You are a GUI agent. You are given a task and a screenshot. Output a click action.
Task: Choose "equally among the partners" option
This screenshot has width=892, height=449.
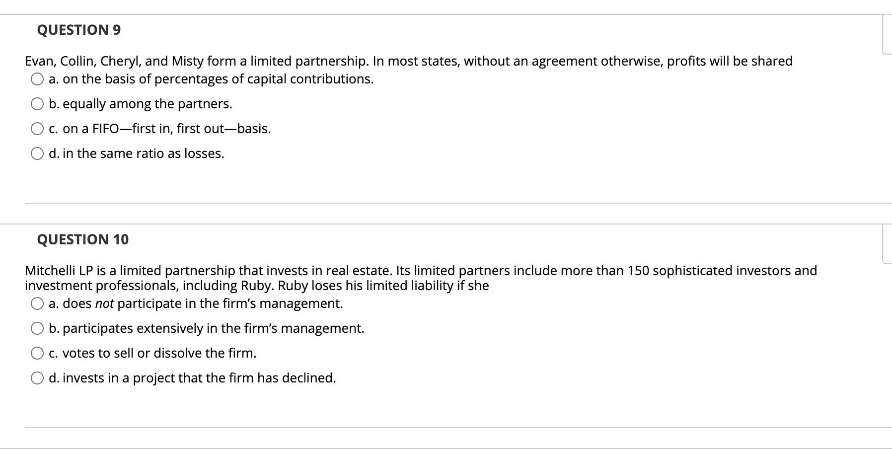point(37,103)
